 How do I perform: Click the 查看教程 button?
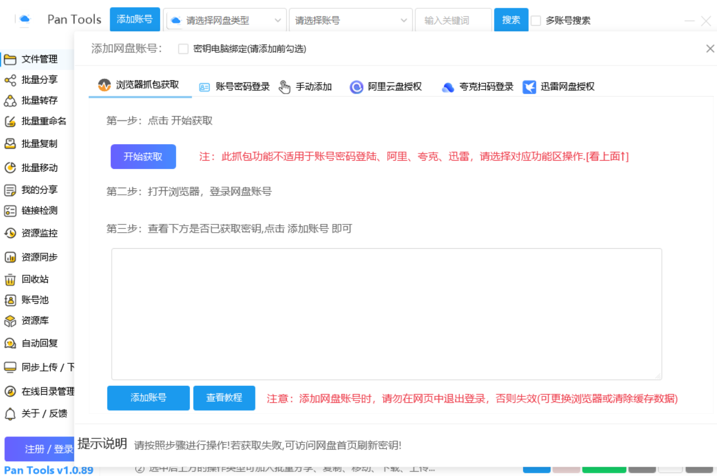coord(224,398)
